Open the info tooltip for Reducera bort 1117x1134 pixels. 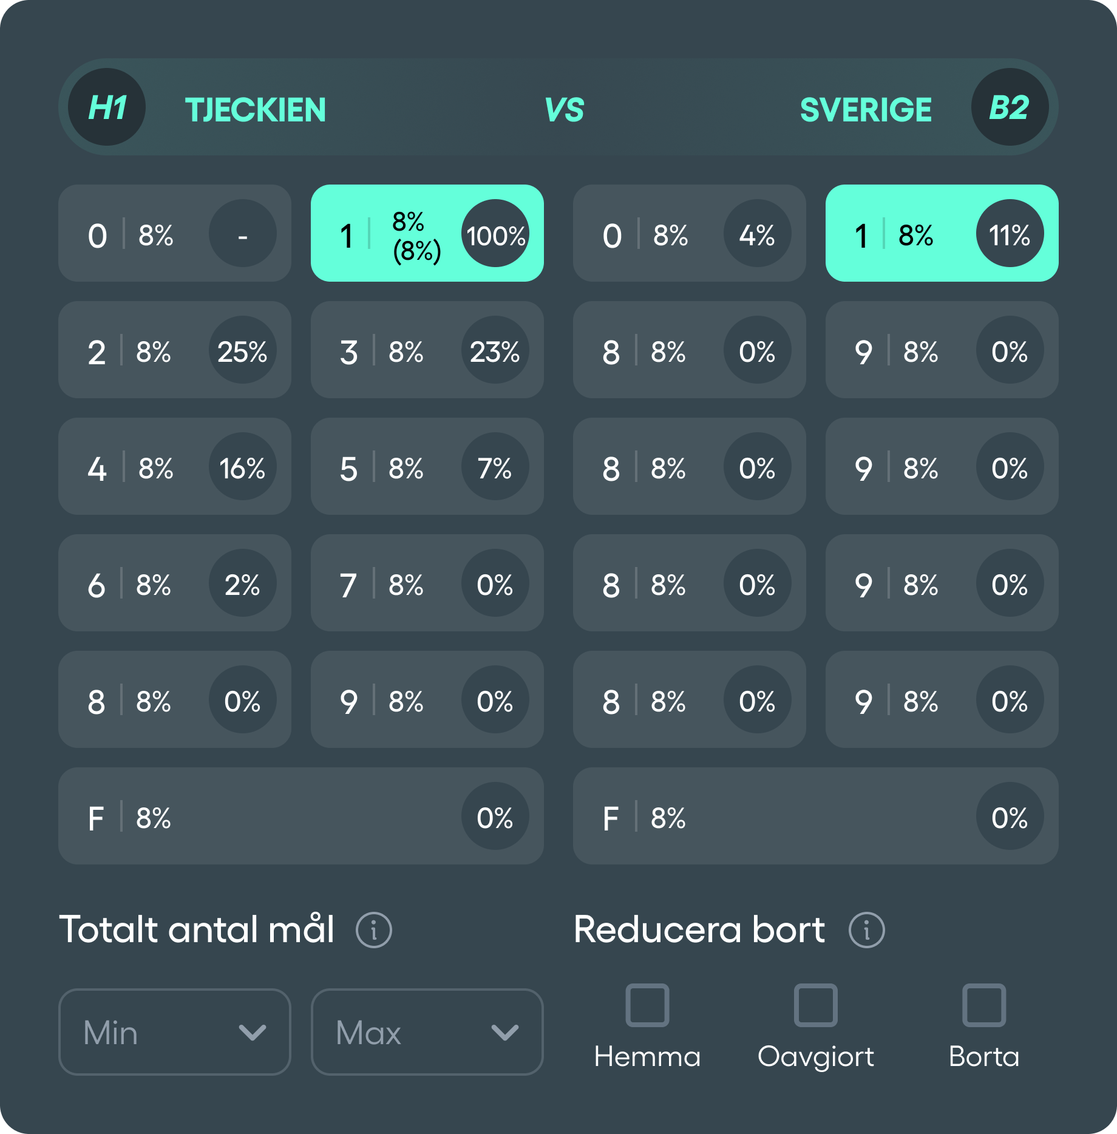(868, 930)
